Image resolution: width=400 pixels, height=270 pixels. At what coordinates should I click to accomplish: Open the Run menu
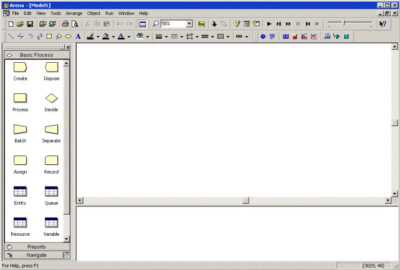[110, 13]
